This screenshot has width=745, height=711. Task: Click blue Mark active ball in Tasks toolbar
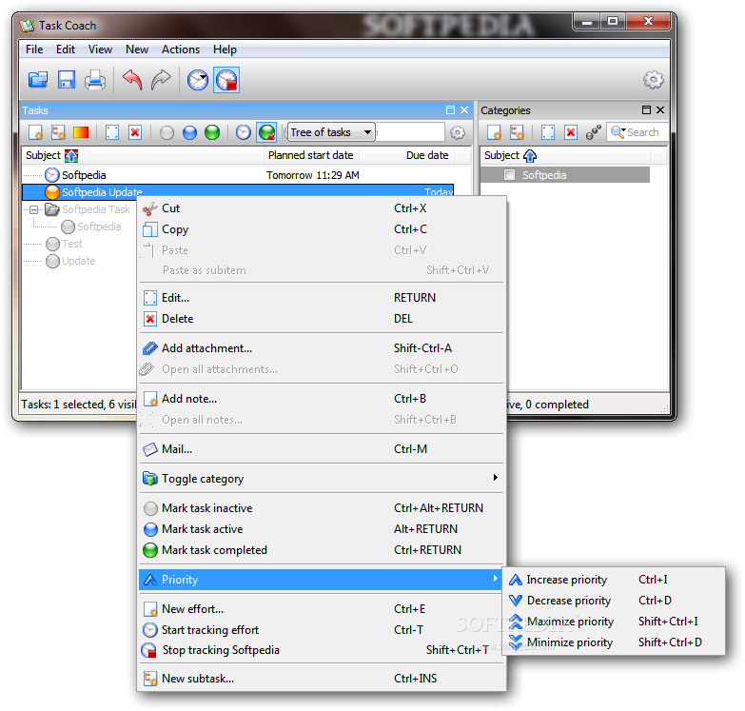tap(189, 132)
